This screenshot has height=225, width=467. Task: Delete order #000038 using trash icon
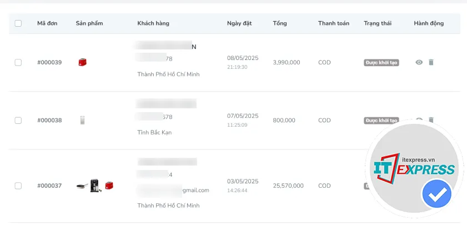click(x=431, y=119)
